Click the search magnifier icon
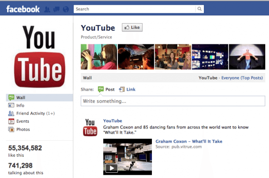Image resolution: width=269 pixels, height=178 pixels. tap(199, 9)
